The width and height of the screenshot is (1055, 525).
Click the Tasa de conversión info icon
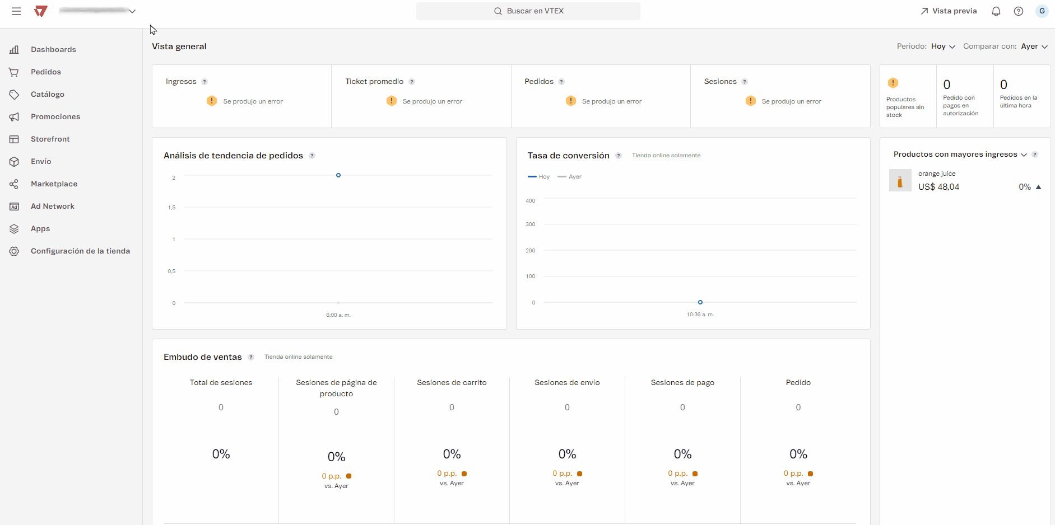(x=619, y=156)
